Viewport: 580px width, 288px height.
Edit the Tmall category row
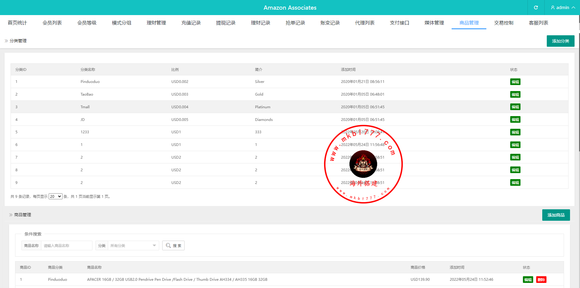(x=515, y=107)
